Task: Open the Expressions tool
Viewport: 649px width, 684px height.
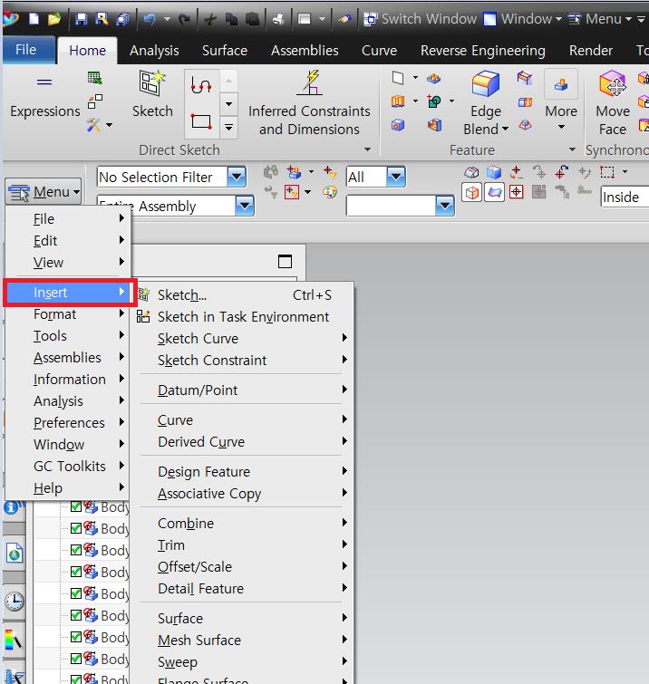Action: 44,96
